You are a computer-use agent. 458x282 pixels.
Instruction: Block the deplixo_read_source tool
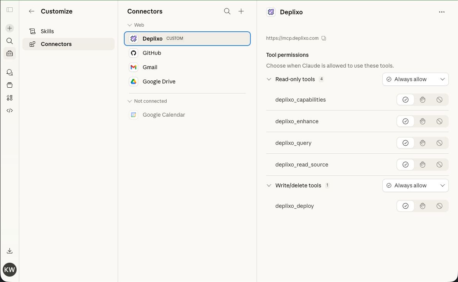coord(439,165)
